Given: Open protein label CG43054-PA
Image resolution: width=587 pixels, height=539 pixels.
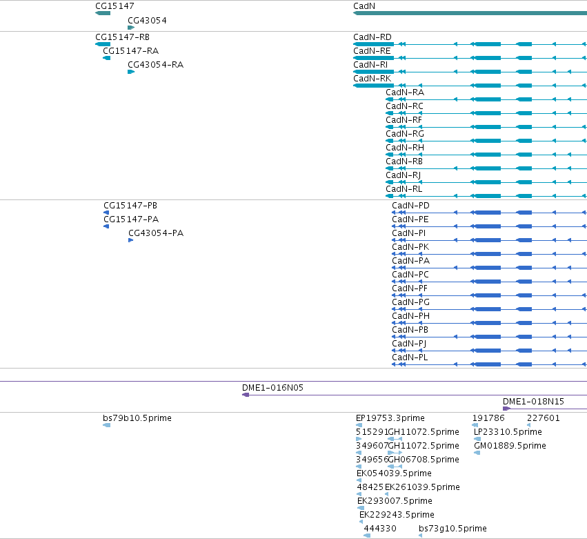Looking at the screenshot, I should pyautogui.click(x=156, y=233).
